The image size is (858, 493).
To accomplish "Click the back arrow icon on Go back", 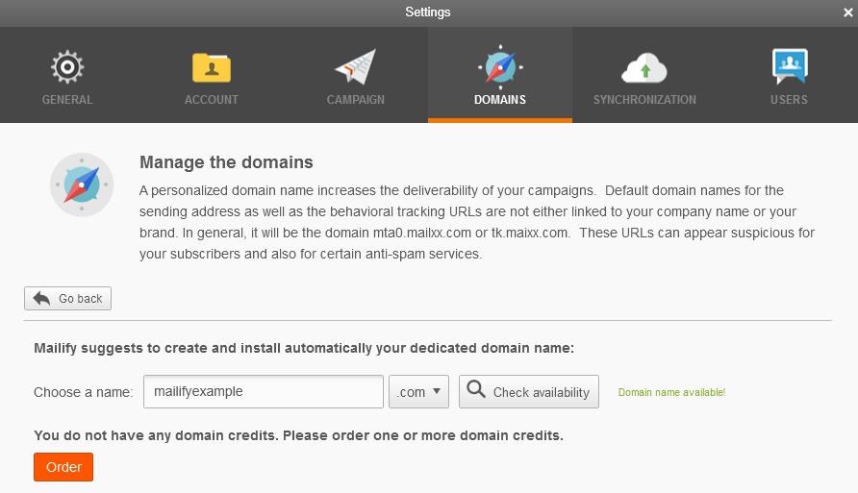I will tap(42, 299).
